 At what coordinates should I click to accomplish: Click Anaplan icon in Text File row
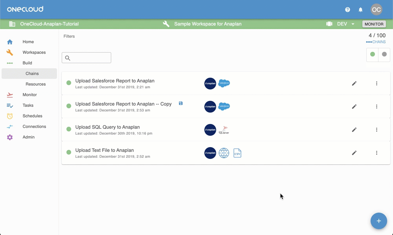click(x=210, y=153)
